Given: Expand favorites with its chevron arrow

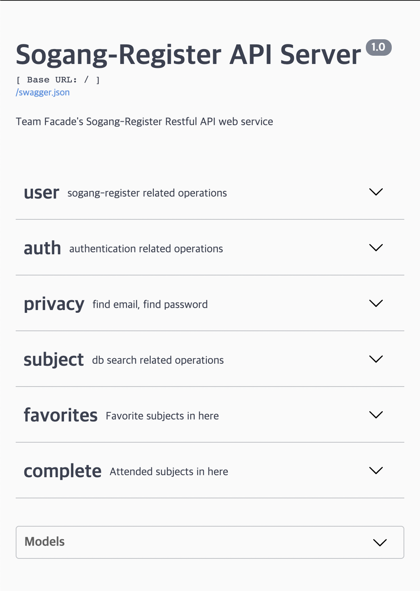Looking at the screenshot, I should [376, 415].
